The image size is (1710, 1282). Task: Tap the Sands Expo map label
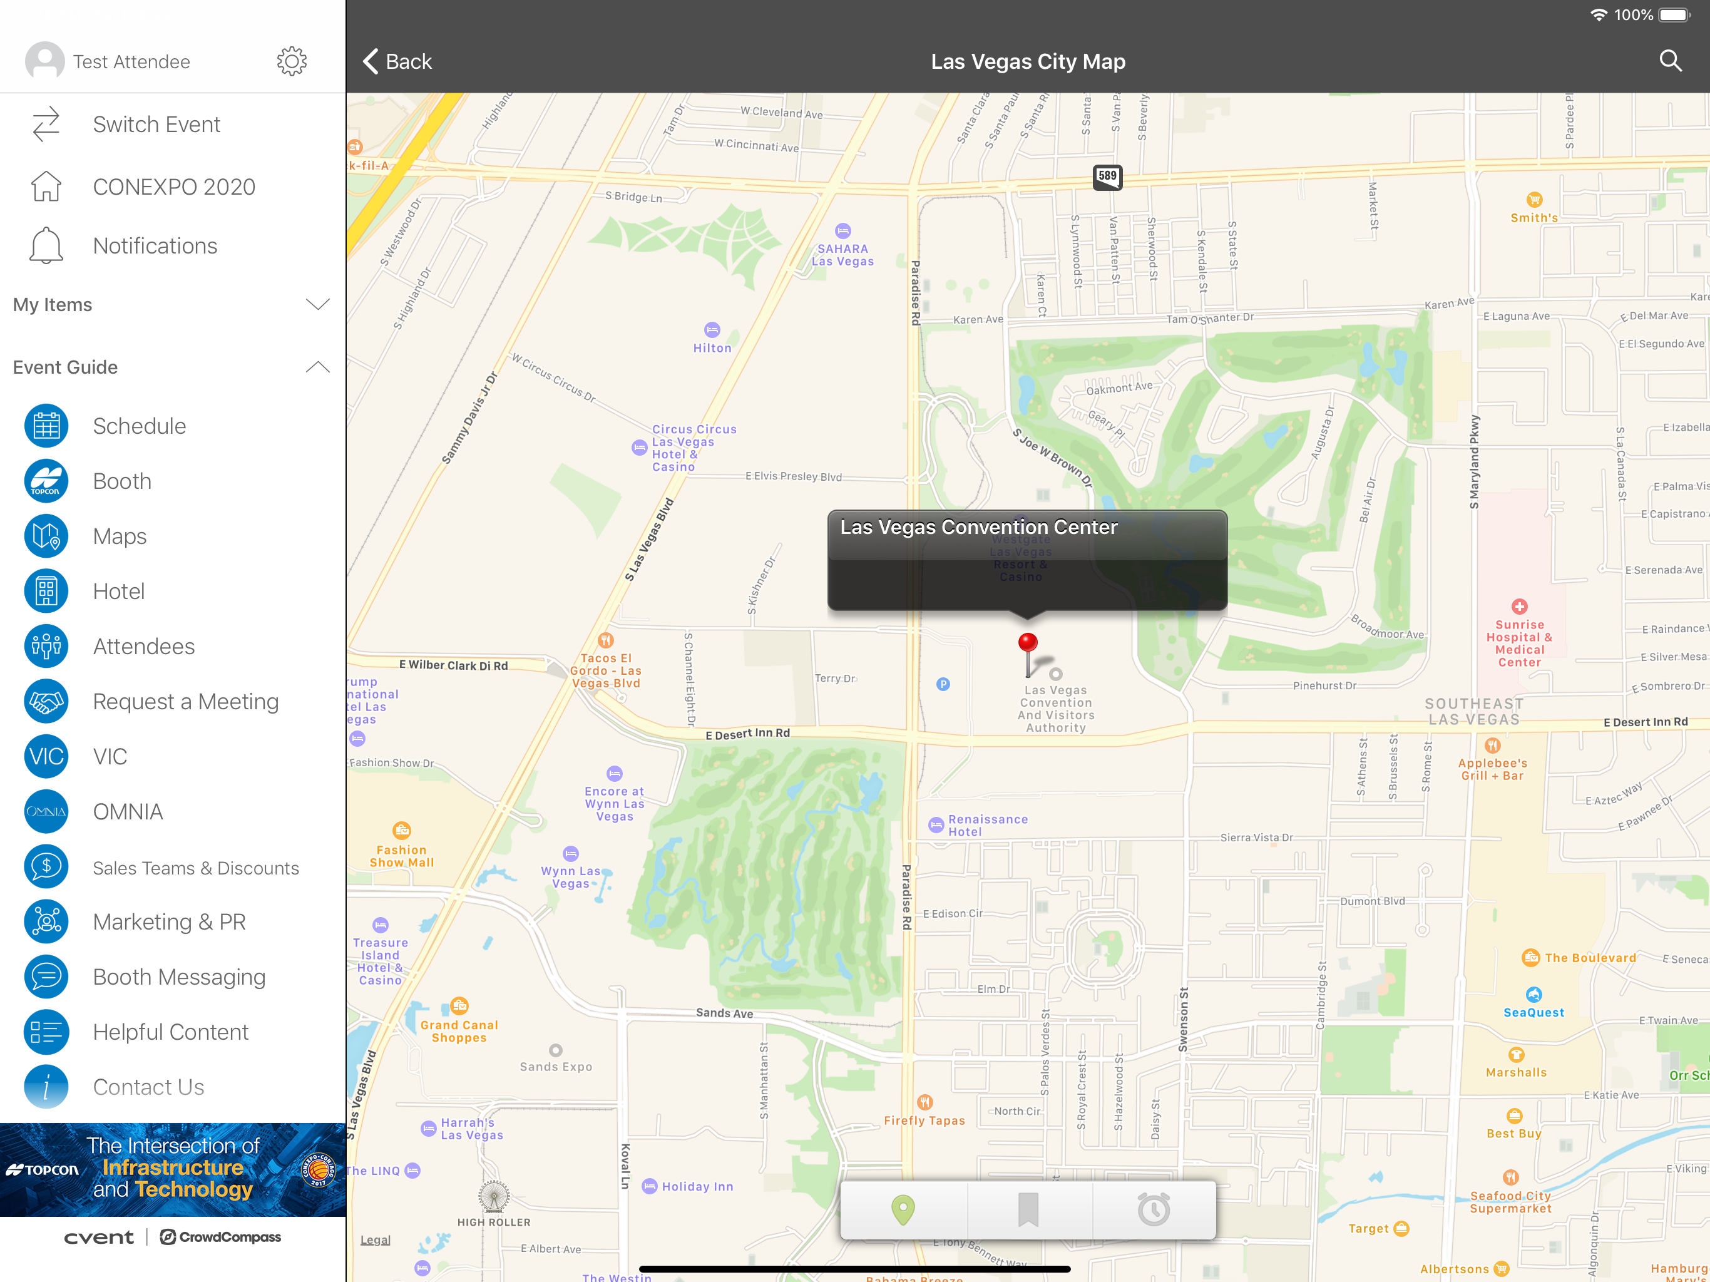point(556,1066)
